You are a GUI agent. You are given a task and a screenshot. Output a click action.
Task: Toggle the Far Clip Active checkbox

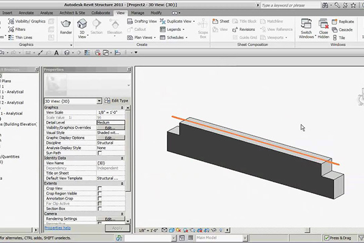(x=99, y=204)
